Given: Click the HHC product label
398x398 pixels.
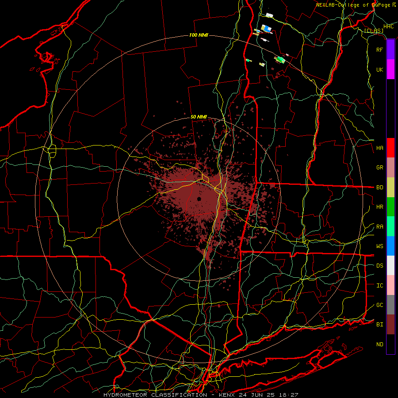Looking at the screenshot, I should [x=389, y=27].
